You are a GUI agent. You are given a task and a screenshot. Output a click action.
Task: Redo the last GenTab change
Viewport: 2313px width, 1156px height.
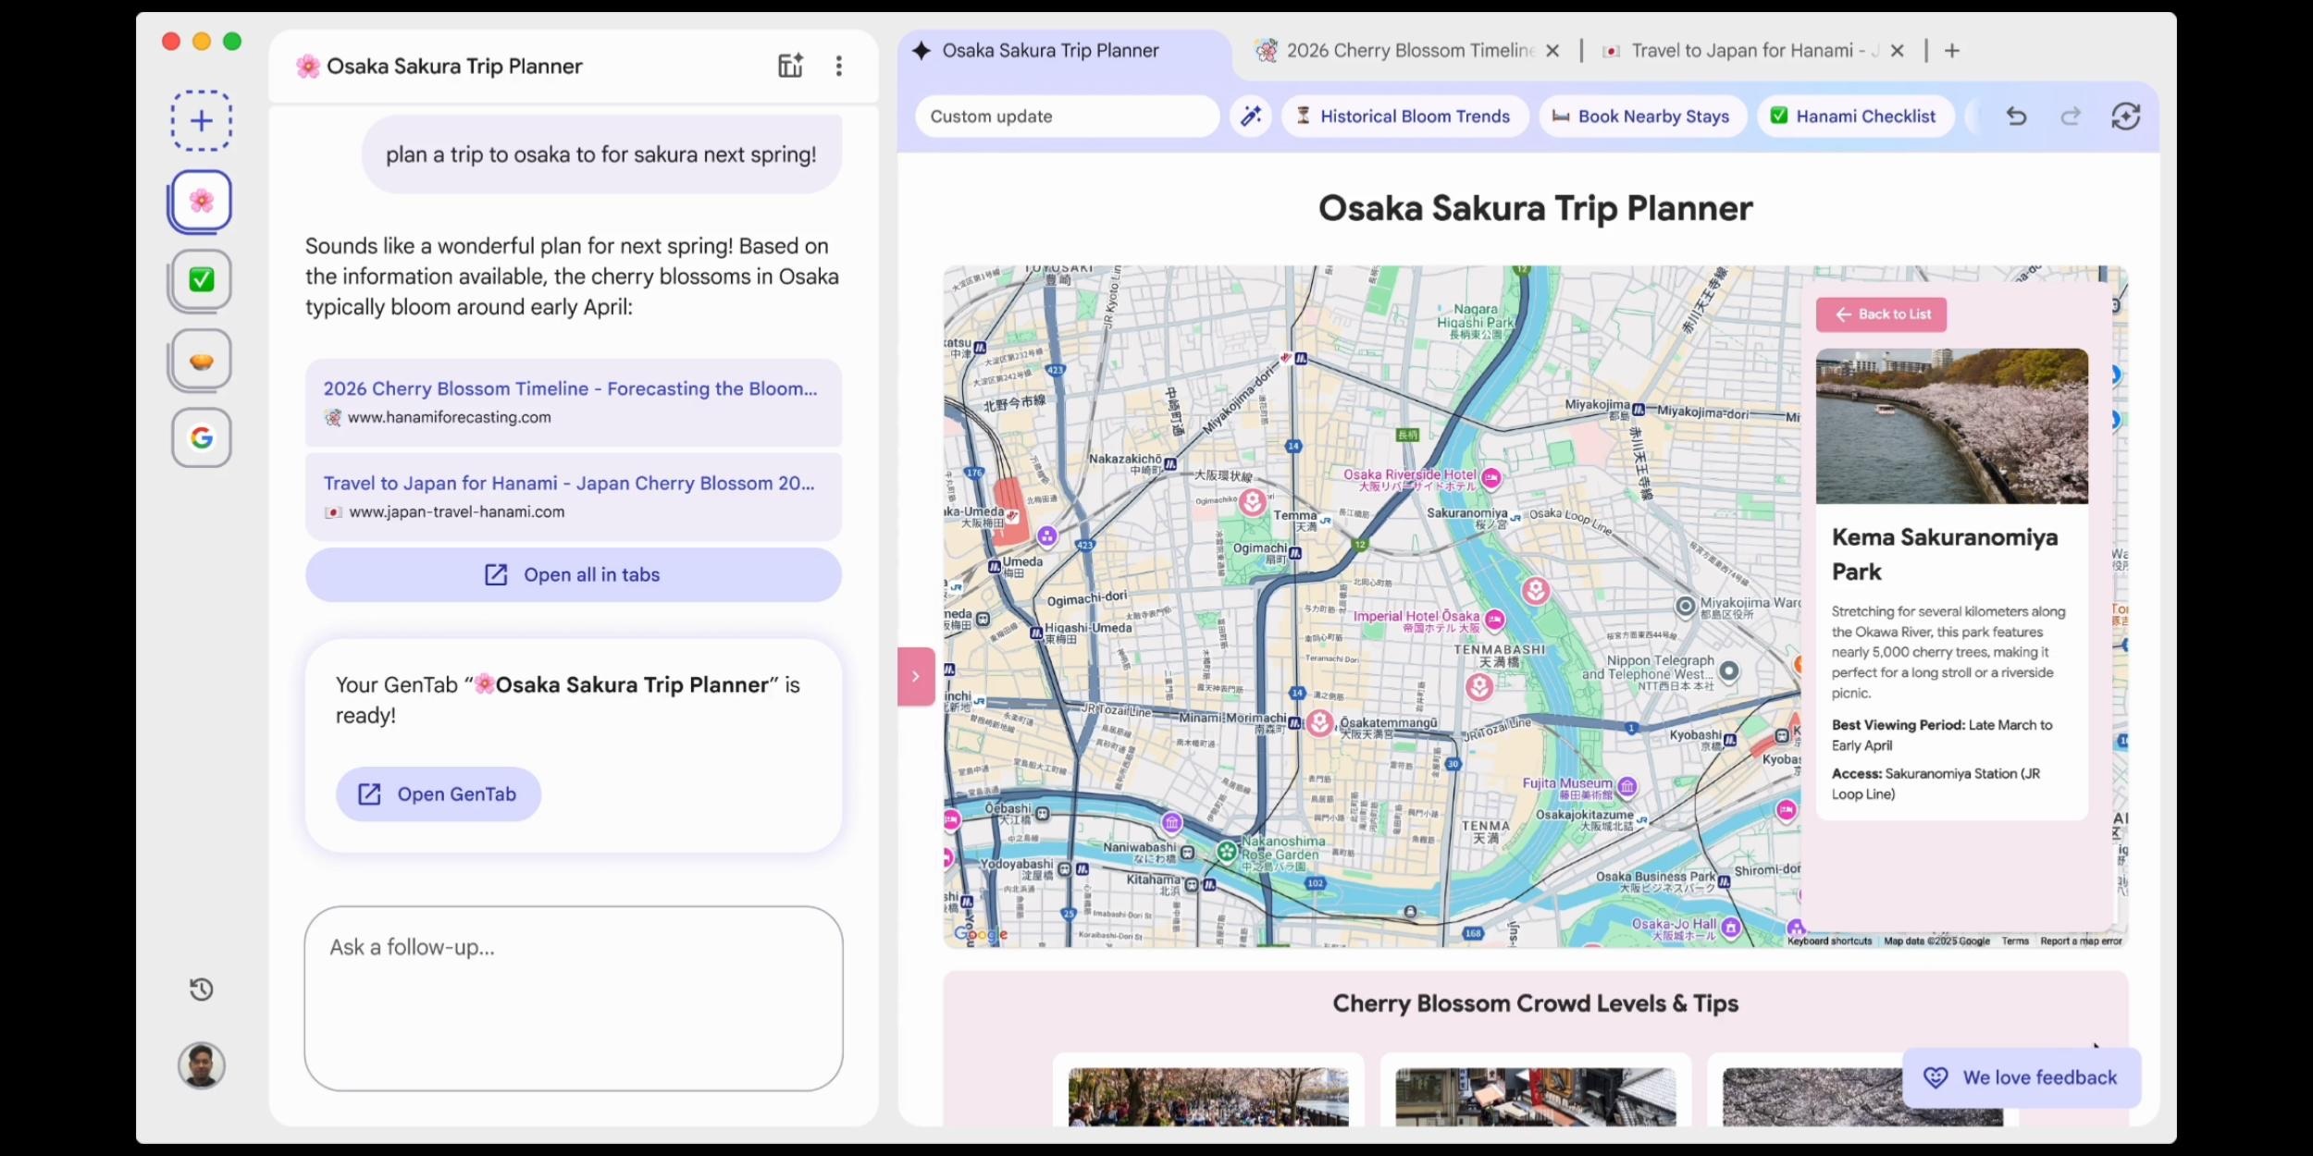pyautogui.click(x=2071, y=117)
